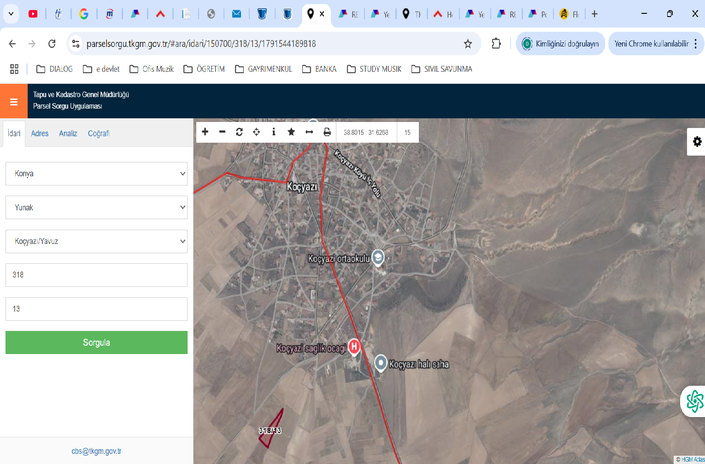
Task: Open a new browser tab
Action: (594, 14)
